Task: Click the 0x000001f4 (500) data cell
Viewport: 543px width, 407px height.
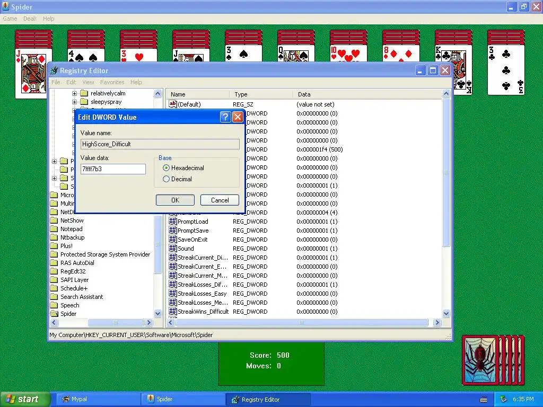Action: click(x=320, y=149)
